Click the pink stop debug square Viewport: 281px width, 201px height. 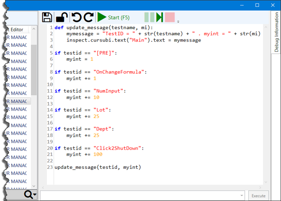tap(170, 18)
